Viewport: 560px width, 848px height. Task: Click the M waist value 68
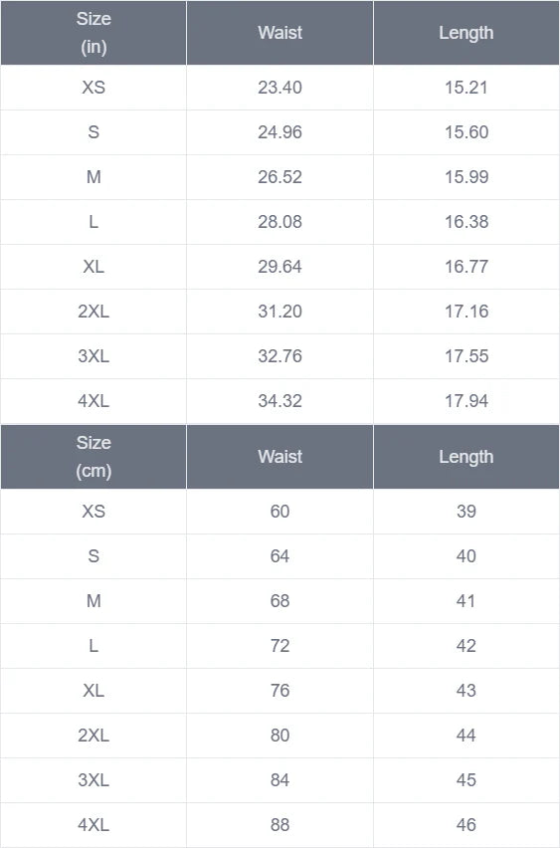point(280,601)
